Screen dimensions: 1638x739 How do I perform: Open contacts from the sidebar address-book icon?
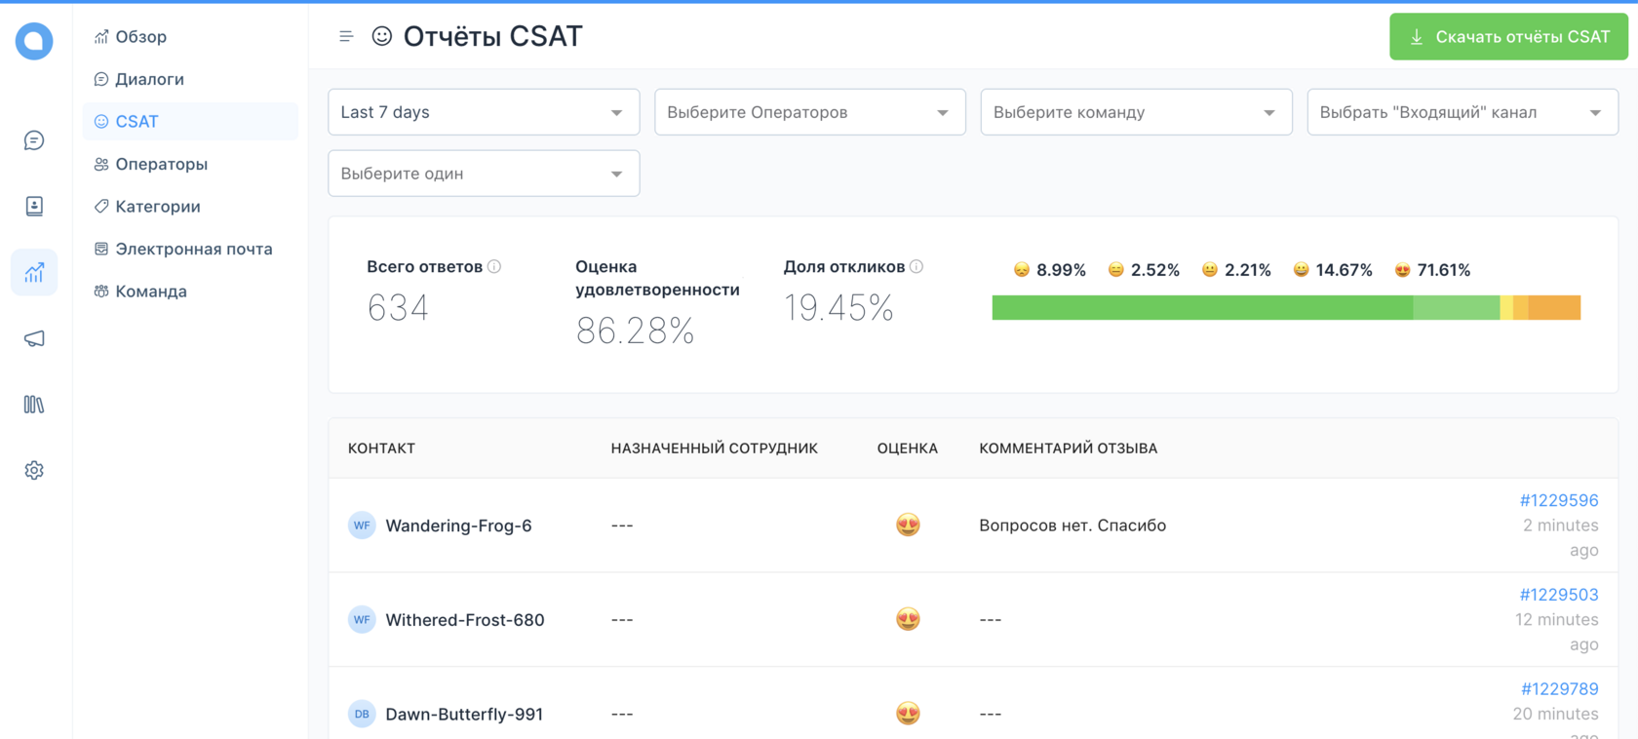click(34, 206)
